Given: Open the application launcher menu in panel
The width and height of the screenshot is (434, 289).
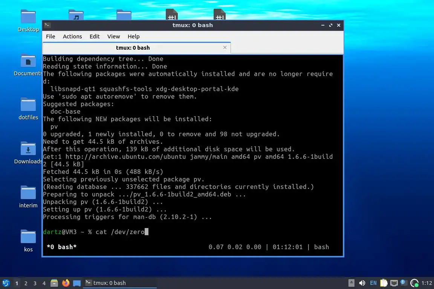Looking at the screenshot, I should pos(6,283).
